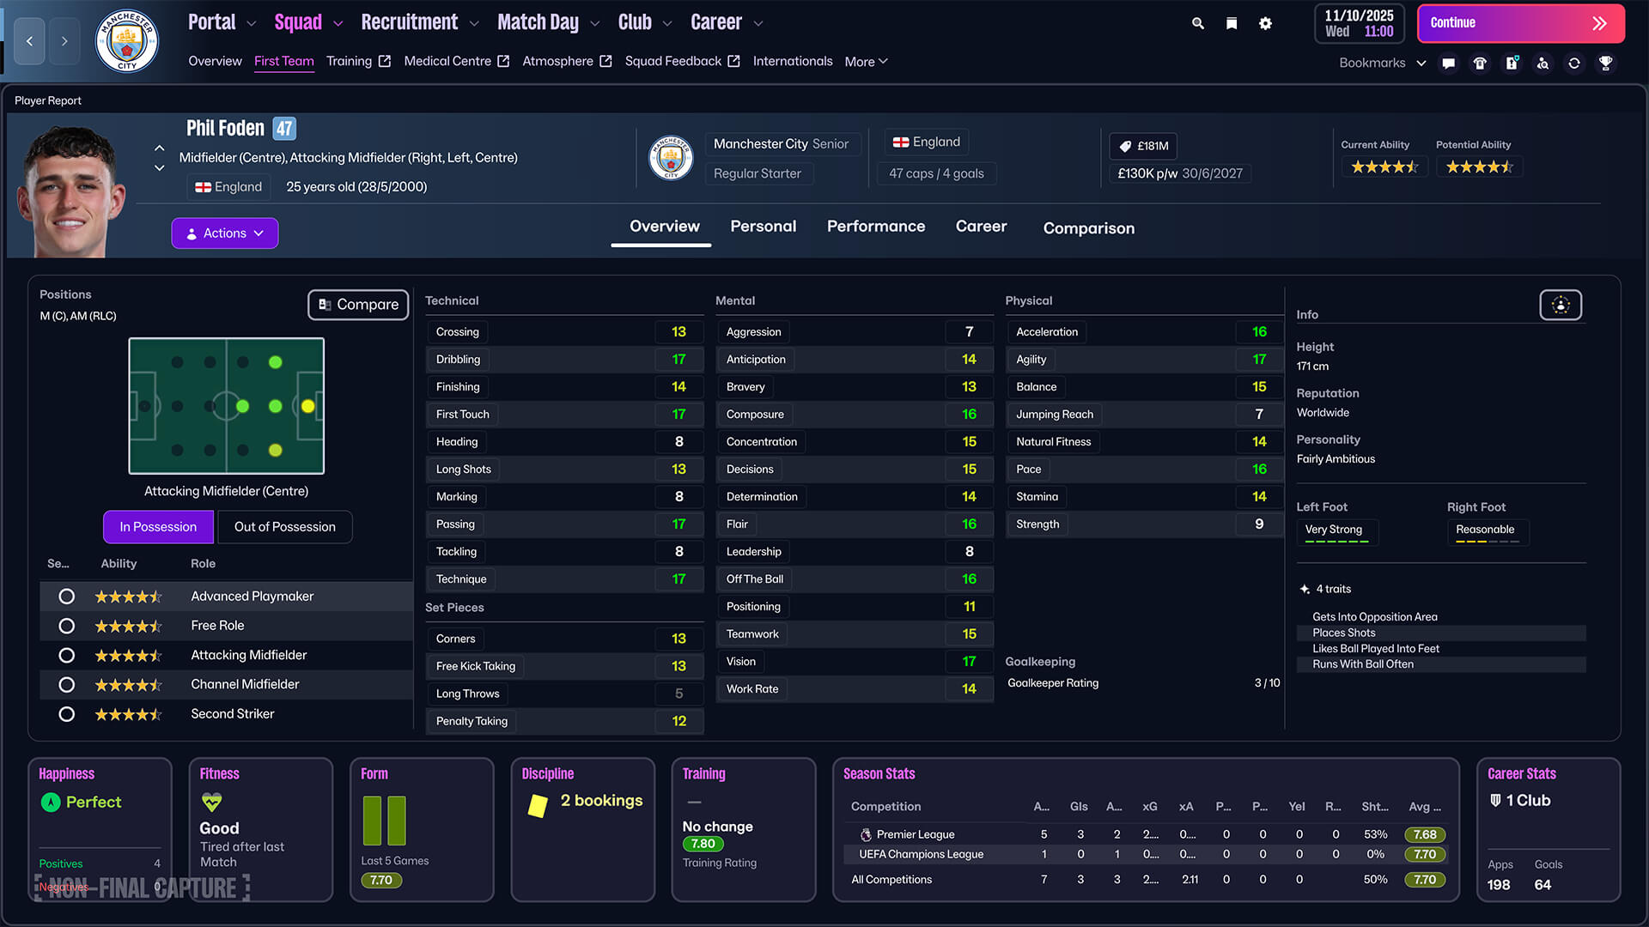Screen dimensions: 1649x927
Task: Open competitions via the trophy icon
Action: click(x=1605, y=63)
